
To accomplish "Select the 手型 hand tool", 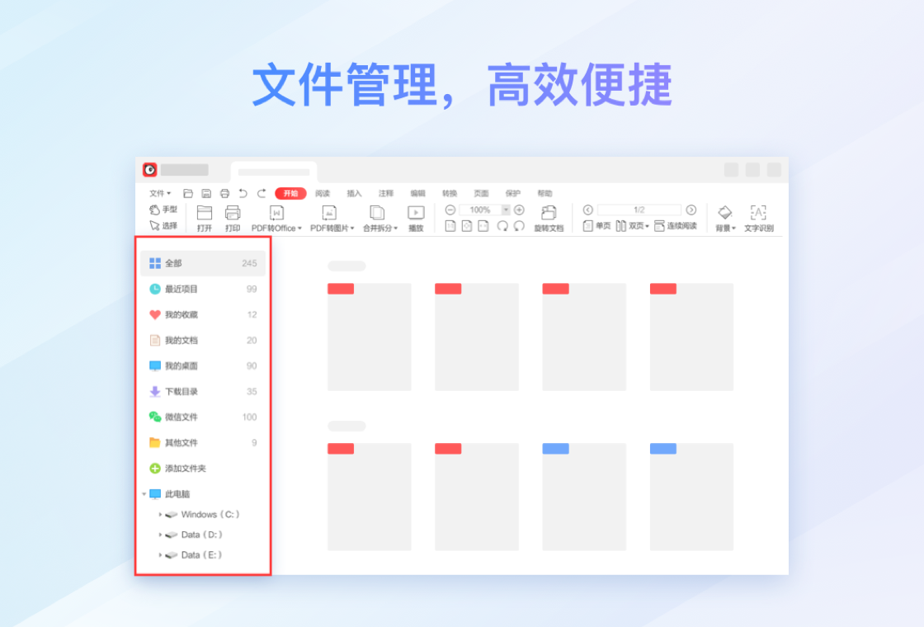I will [x=163, y=210].
